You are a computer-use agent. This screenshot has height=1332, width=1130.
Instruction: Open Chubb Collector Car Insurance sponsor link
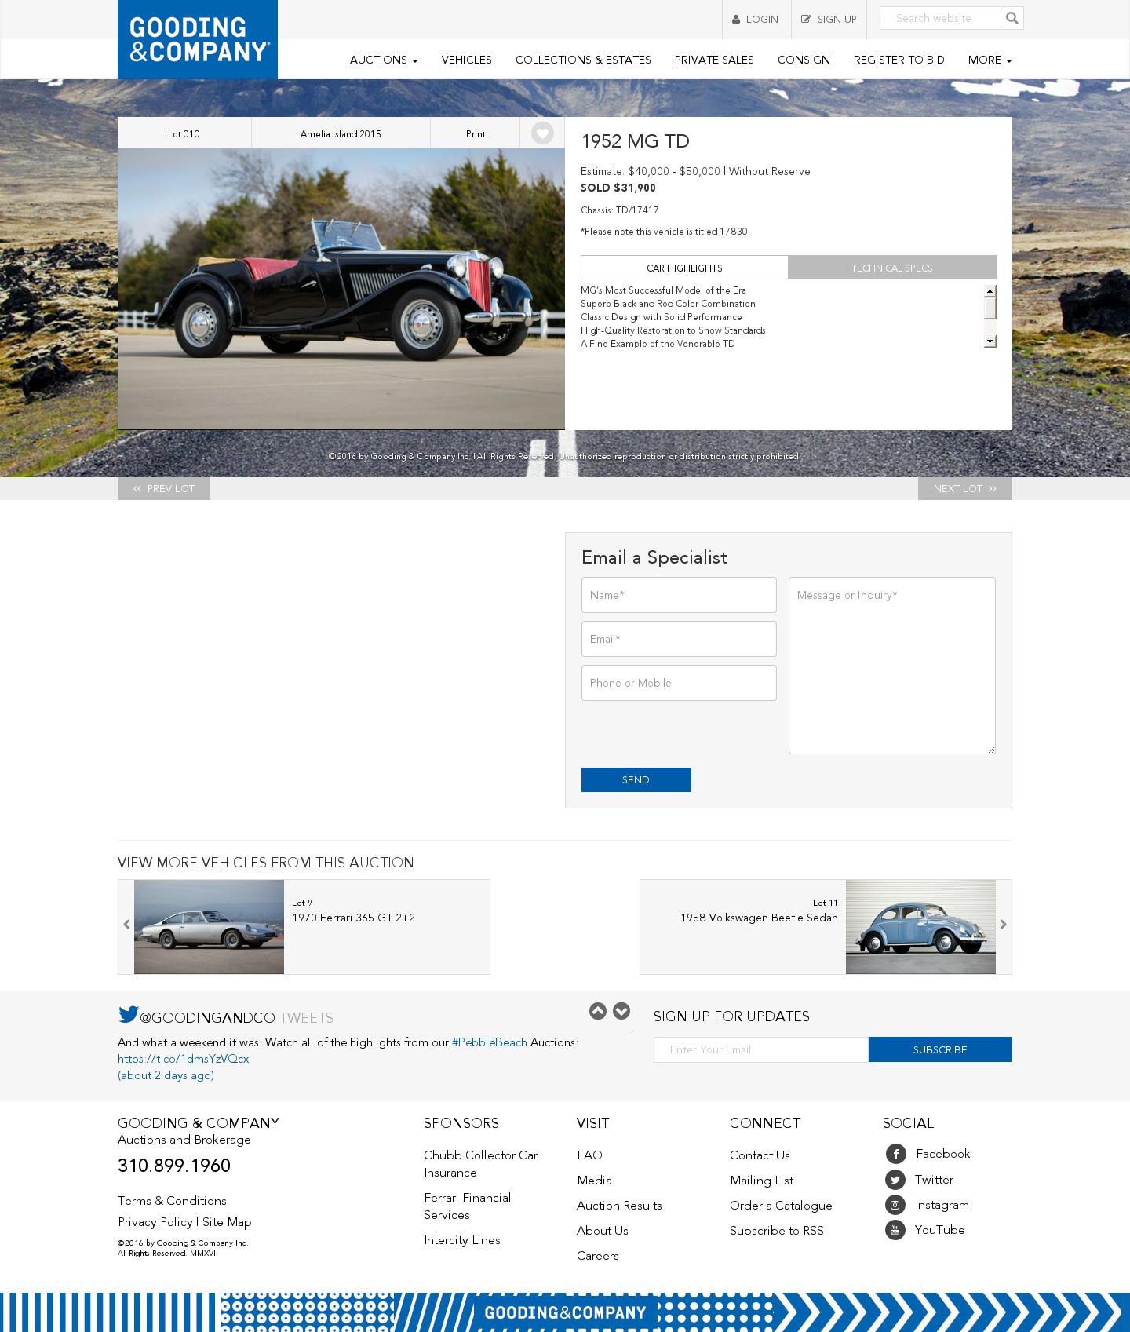(481, 1164)
